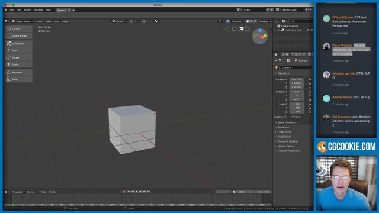
Task: Open the viewport Object menu
Action: pos(66,21)
